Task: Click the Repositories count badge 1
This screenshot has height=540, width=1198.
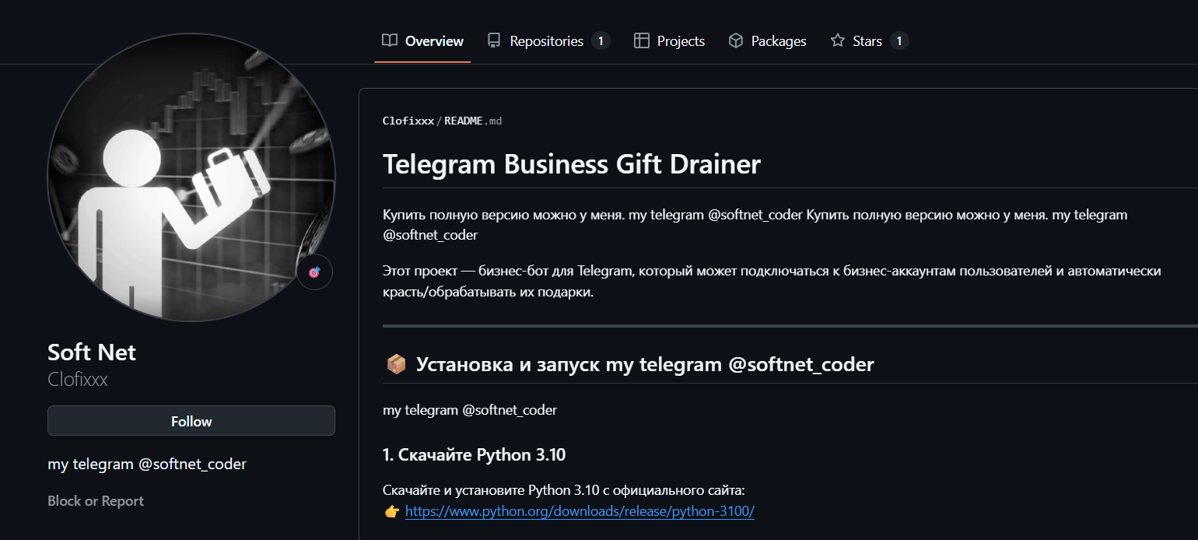Action: tap(601, 41)
